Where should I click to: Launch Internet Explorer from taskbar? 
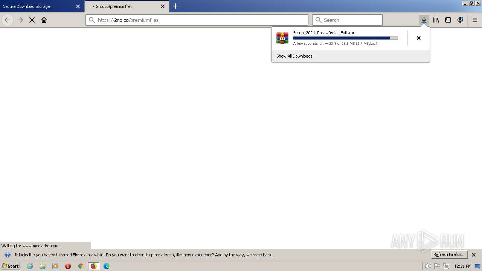tap(30, 266)
